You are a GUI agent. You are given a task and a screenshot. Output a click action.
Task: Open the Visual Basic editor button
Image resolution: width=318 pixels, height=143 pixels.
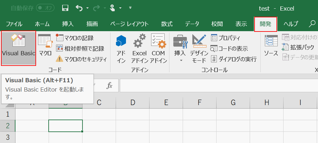18,48
